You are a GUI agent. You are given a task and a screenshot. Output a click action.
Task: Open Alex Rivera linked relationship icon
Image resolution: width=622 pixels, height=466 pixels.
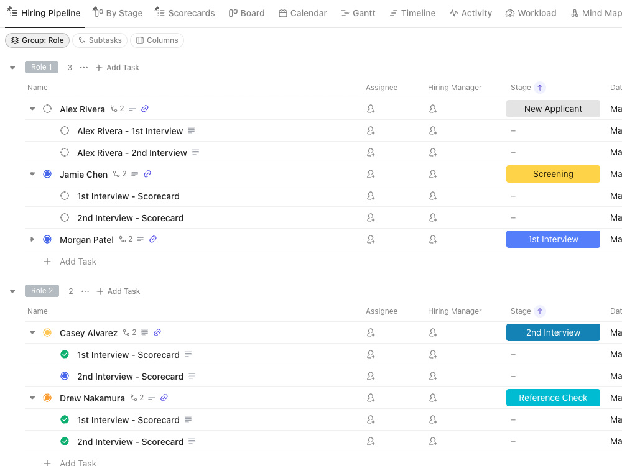pos(145,109)
